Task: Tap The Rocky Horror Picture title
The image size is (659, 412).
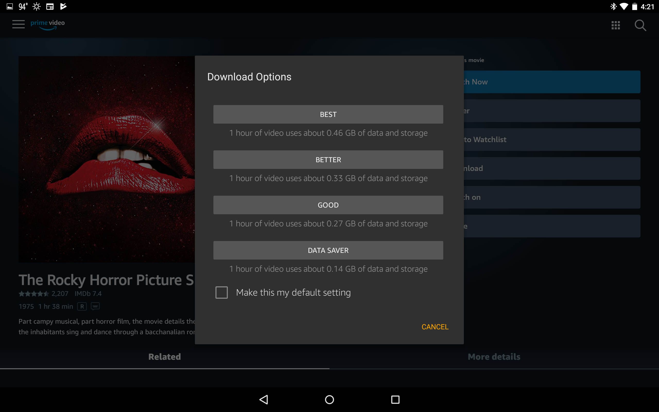Action: pos(106,280)
